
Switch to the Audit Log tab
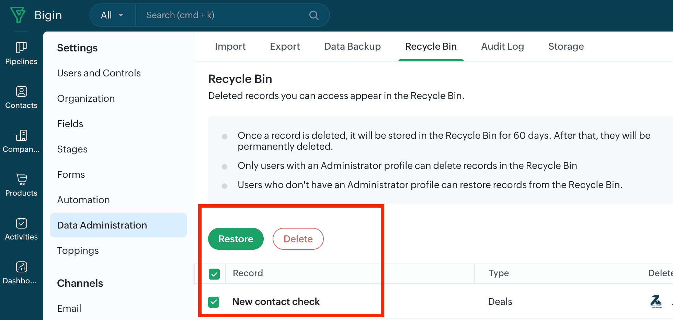coord(502,46)
